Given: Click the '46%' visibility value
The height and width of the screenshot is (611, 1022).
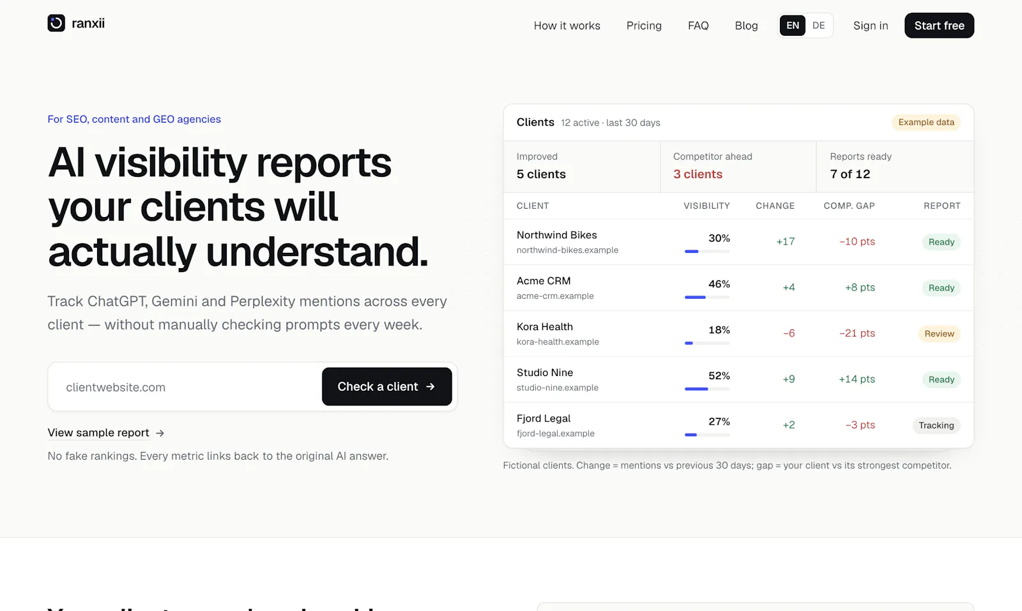Looking at the screenshot, I should pos(719,284).
